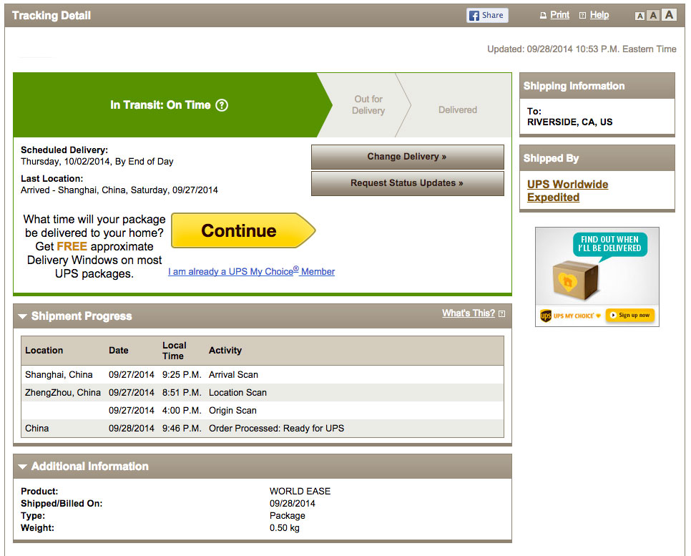
Task: Click the 09/28/2014 date in China row
Action: [132, 429]
